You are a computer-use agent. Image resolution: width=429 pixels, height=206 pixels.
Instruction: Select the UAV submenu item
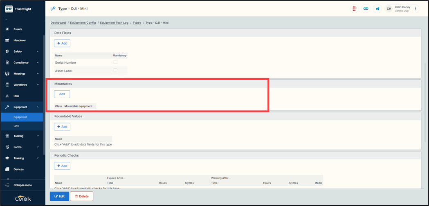click(x=22, y=126)
